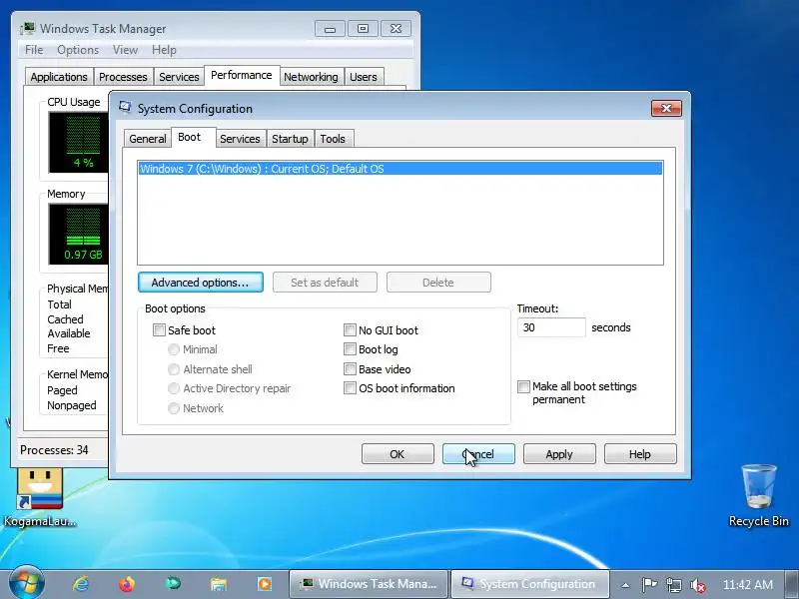Enable the No GUI boot checkbox
Screen dimensions: 799x599
coord(350,330)
